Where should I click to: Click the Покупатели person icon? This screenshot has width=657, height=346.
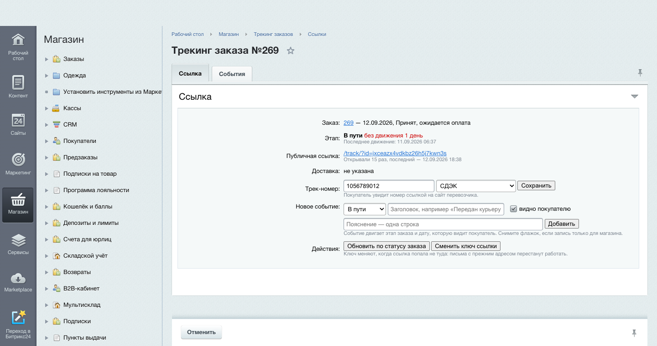(57, 141)
